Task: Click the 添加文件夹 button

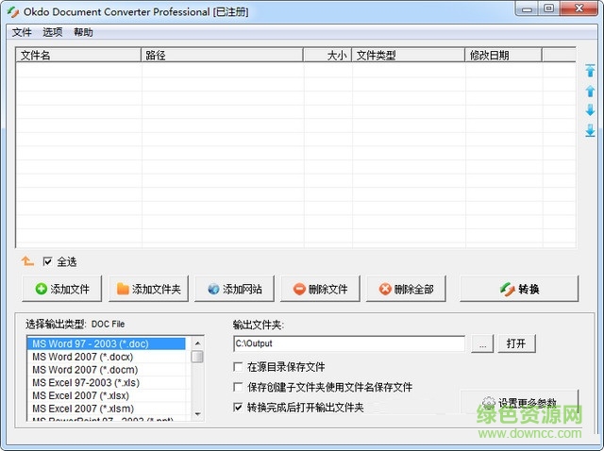Action: pyautogui.click(x=148, y=289)
